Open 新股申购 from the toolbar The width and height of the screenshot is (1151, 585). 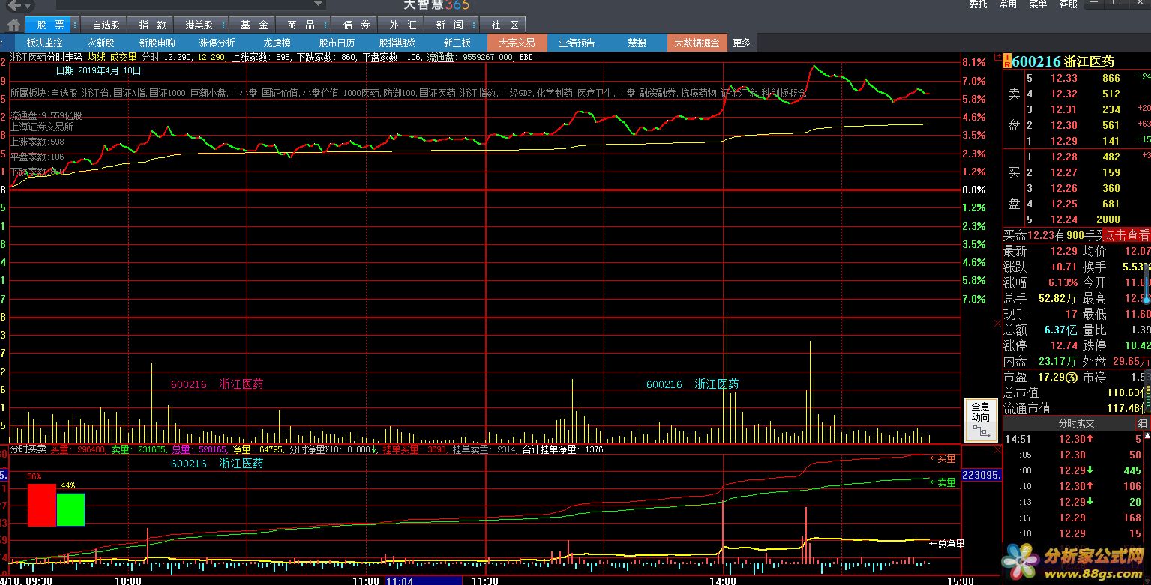click(x=157, y=43)
